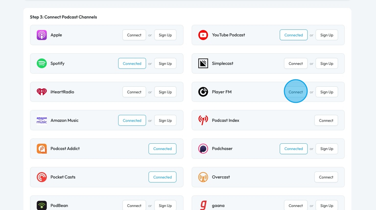Click the 'Podcast Index' label text
The width and height of the screenshot is (376, 210).
225,120
